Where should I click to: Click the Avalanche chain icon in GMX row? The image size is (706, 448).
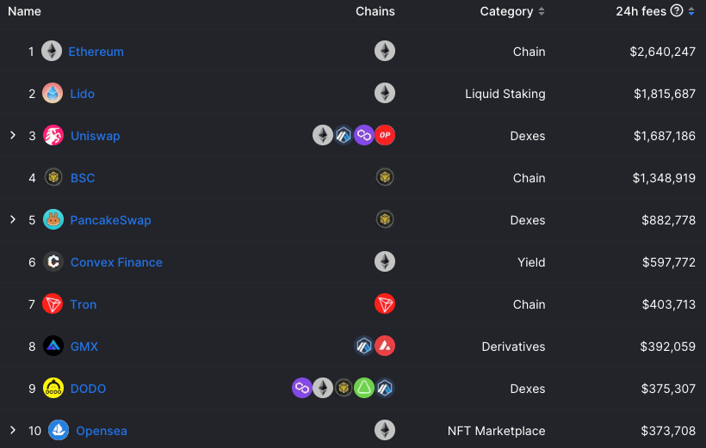coord(385,346)
